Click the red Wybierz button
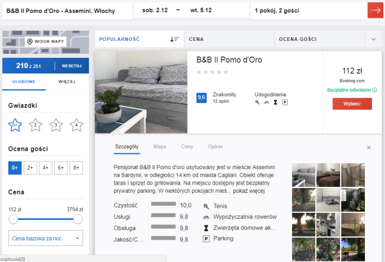Screen dimensions: 385x262 click(352, 103)
